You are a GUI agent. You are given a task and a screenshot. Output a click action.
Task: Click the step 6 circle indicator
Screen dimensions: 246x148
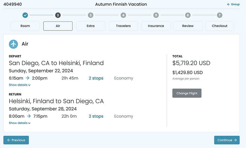(188, 15)
